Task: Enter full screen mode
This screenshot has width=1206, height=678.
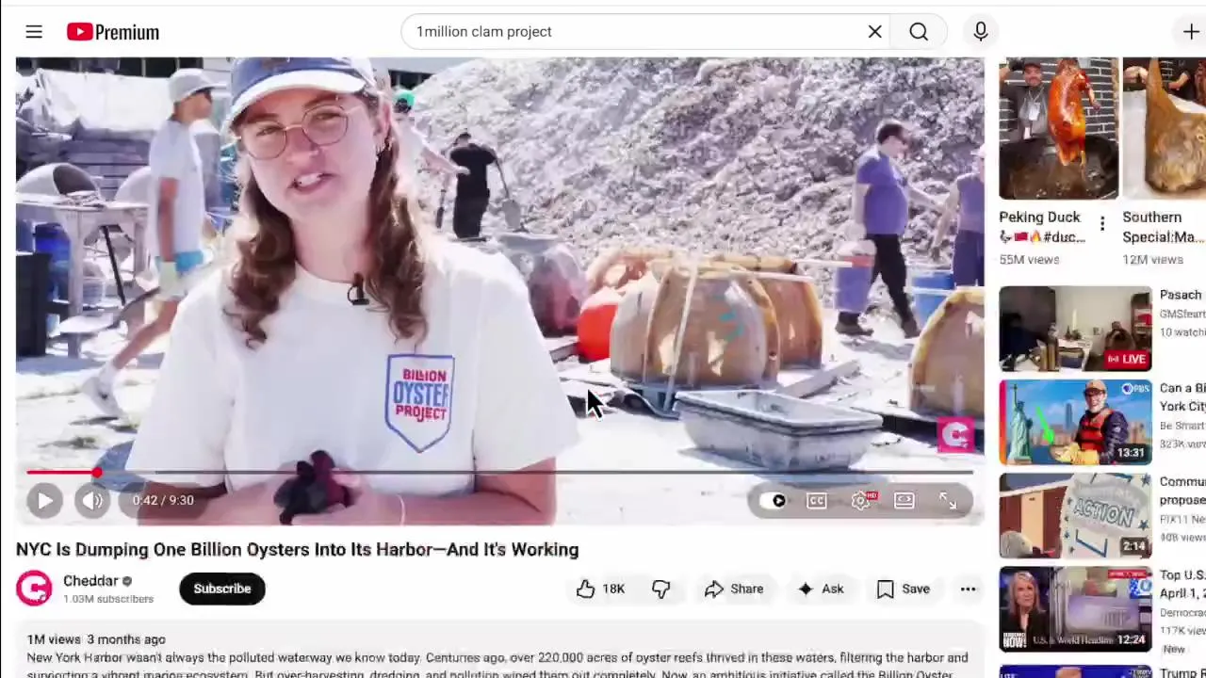Action: tap(948, 501)
